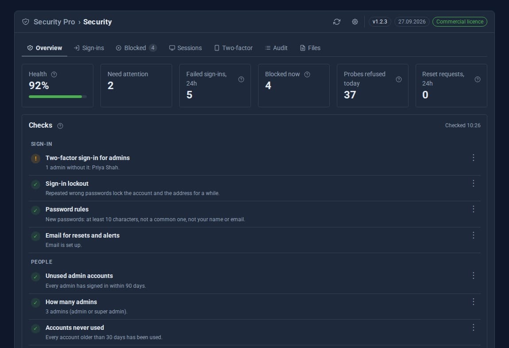This screenshot has height=348, width=509.
Task: Click the 27.09.2026 date badge
Action: [412, 22]
